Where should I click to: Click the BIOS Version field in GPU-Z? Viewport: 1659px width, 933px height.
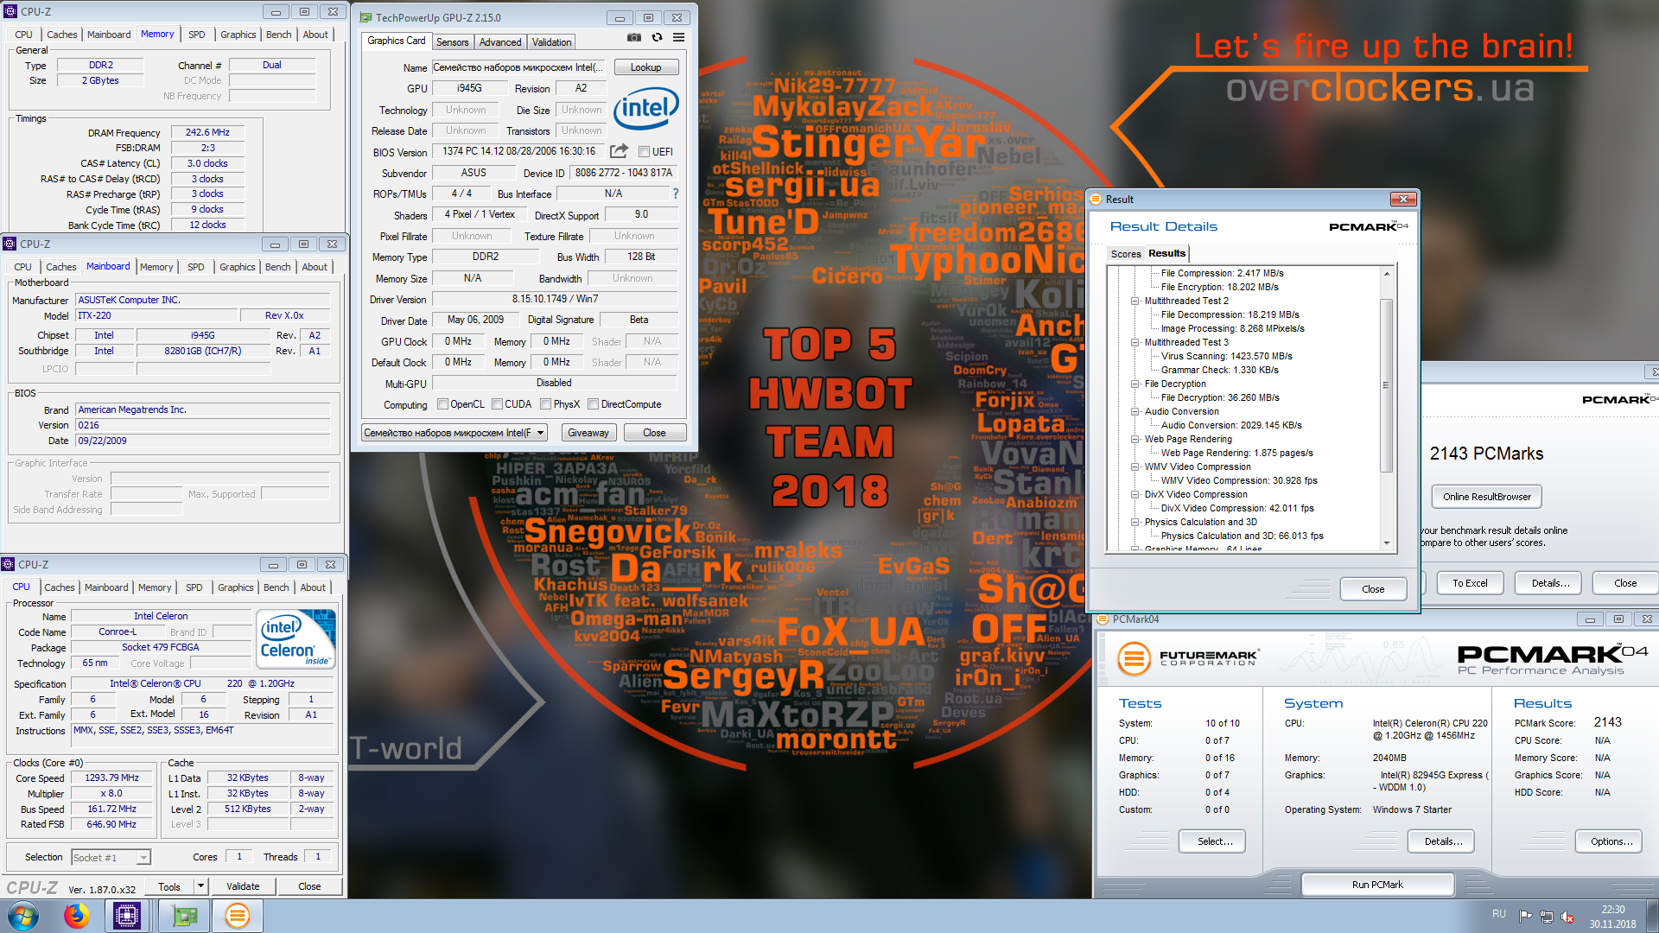pos(518,151)
